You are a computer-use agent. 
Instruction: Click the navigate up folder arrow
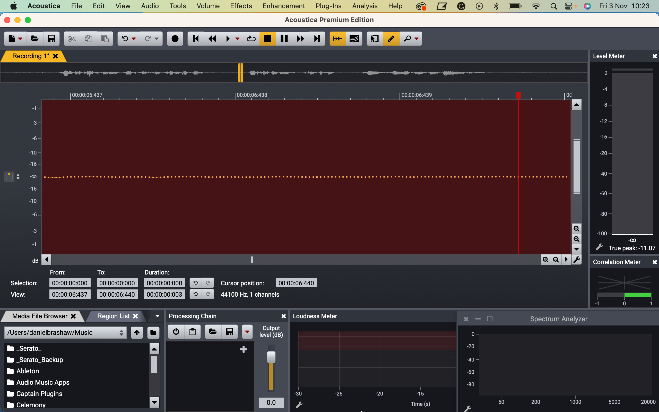pos(137,332)
